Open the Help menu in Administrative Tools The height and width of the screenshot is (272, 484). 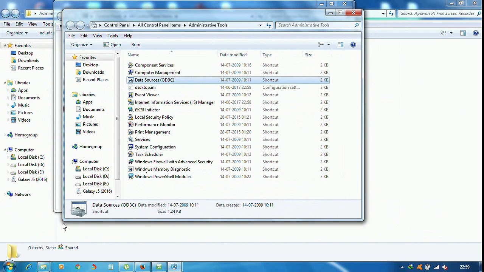[x=128, y=36]
